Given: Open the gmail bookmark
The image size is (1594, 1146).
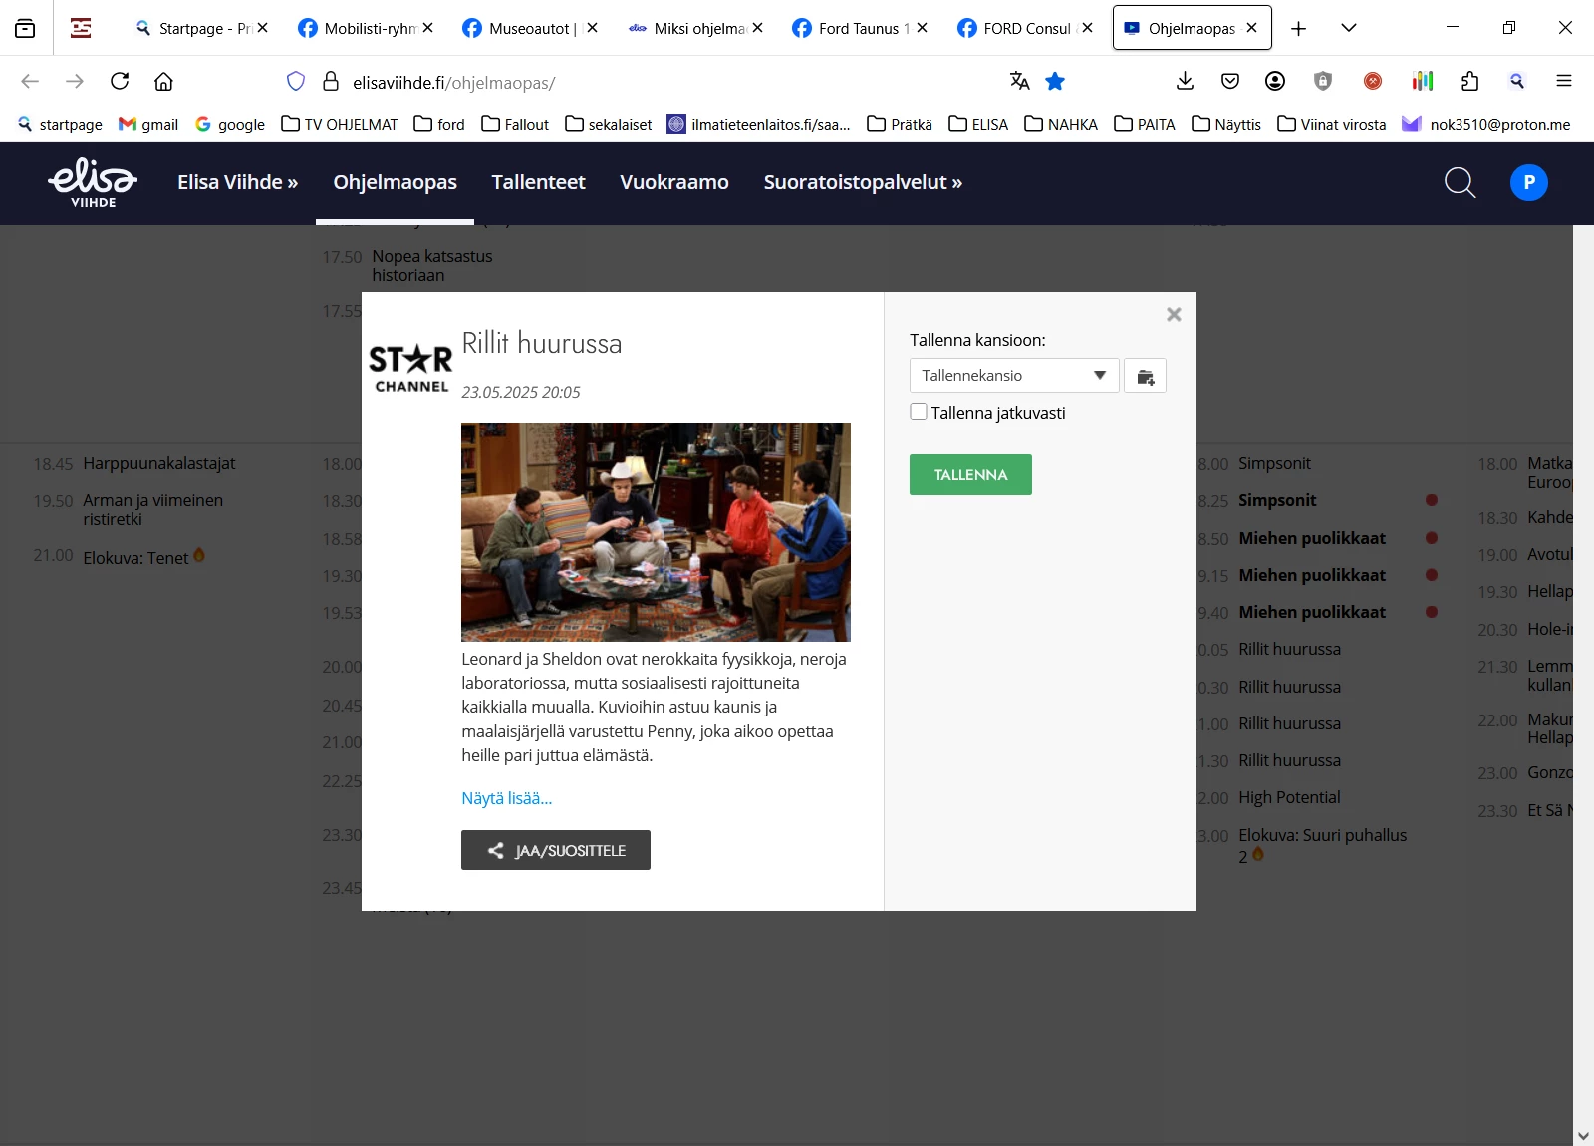Looking at the screenshot, I should (x=148, y=124).
